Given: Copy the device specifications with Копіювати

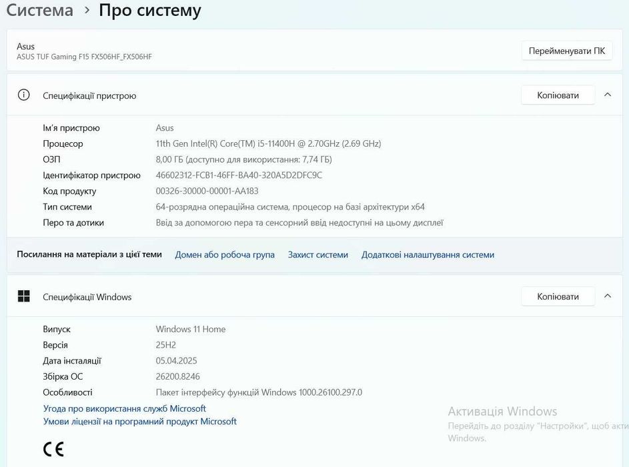Looking at the screenshot, I should [558, 95].
